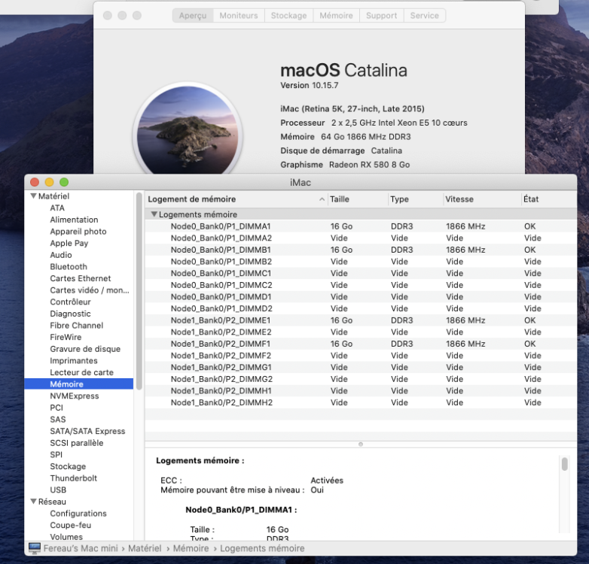Select the highlighted Mémoire sidebar item
This screenshot has width=589, height=564.
click(x=79, y=384)
